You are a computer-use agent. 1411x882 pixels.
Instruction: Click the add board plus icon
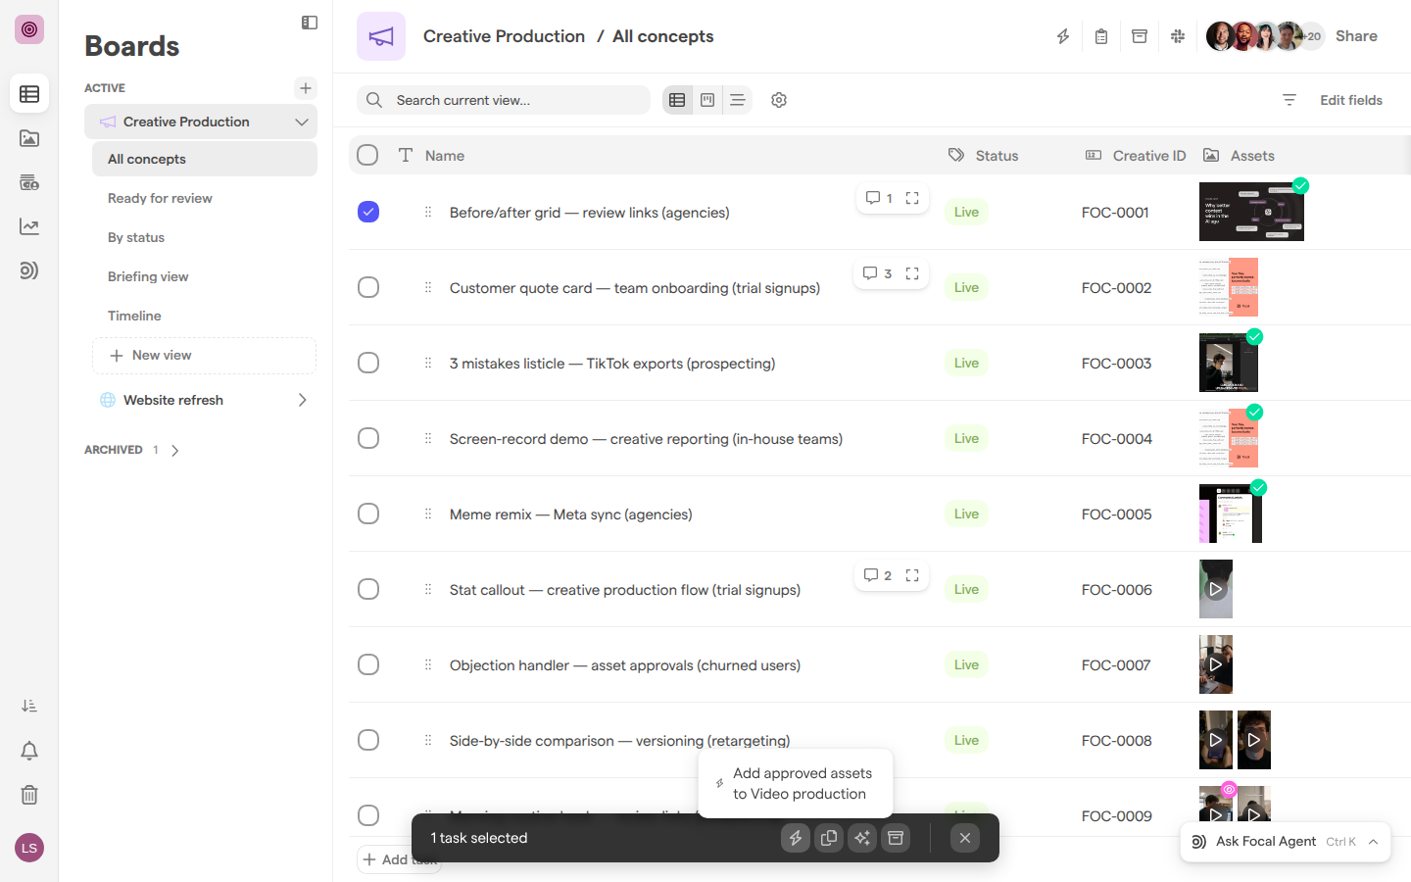tap(306, 88)
